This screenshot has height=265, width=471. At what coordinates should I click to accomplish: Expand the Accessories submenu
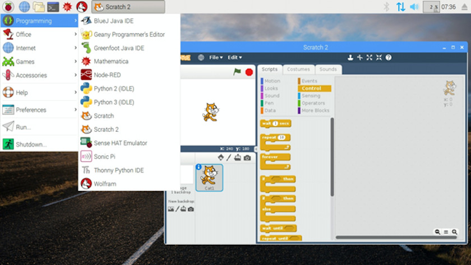click(39, 75)
